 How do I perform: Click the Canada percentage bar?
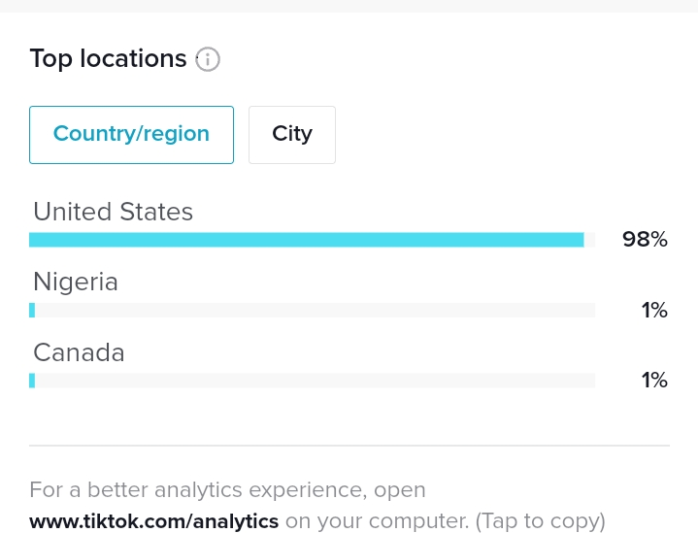click(312, 381)
